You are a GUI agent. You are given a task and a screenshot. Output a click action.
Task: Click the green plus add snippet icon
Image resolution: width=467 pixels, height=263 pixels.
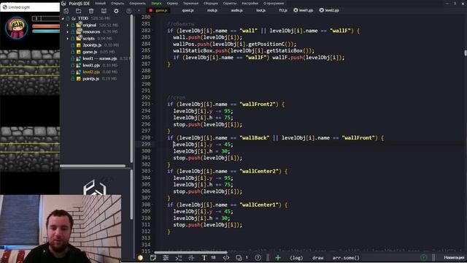pos(278,258)
